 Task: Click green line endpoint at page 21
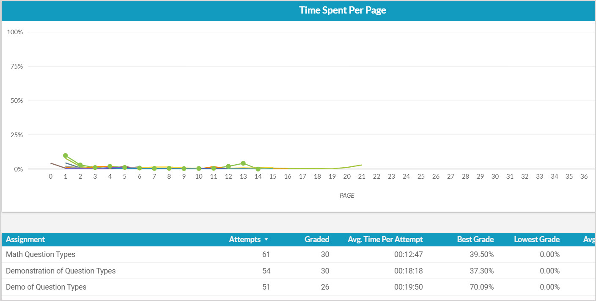362,165
